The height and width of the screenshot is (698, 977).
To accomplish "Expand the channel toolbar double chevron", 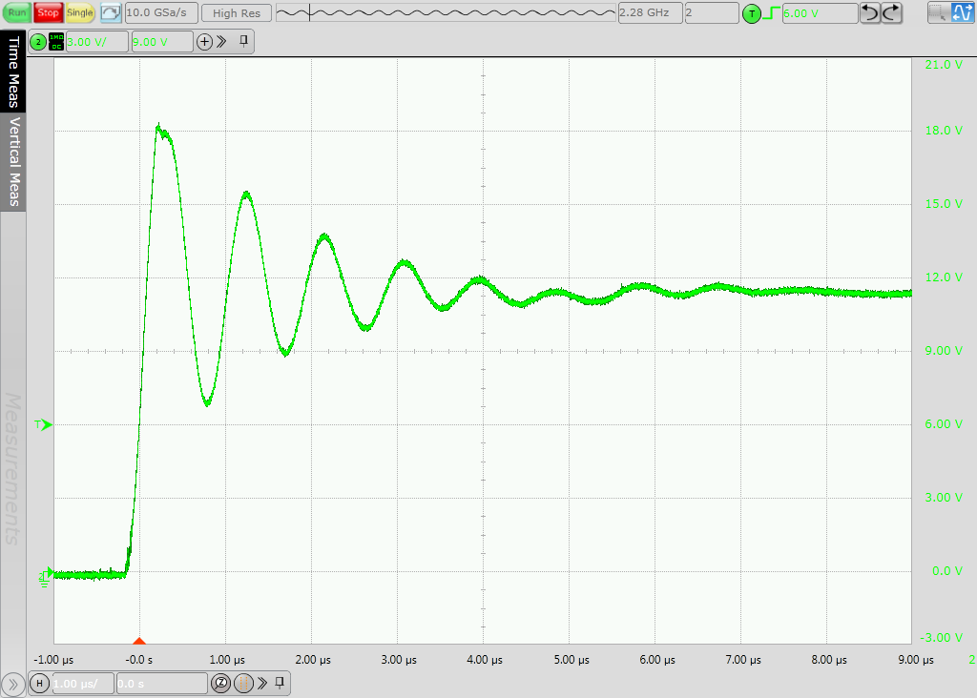I will 221,42.
